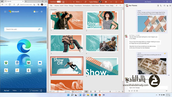172x97 pixels.
Task: Open the File menu
Action: tap(51, 5)
